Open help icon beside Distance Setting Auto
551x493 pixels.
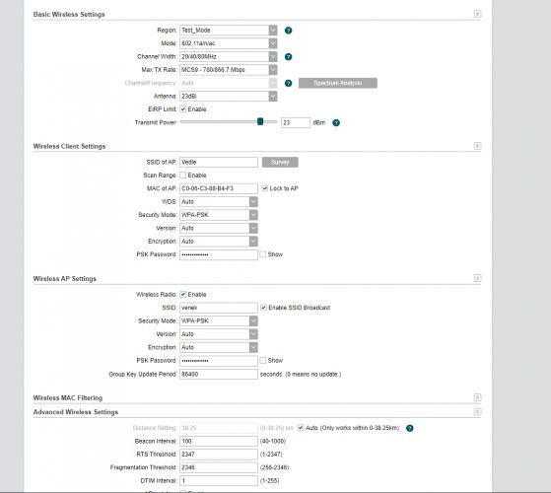click(x=409, y=428)
